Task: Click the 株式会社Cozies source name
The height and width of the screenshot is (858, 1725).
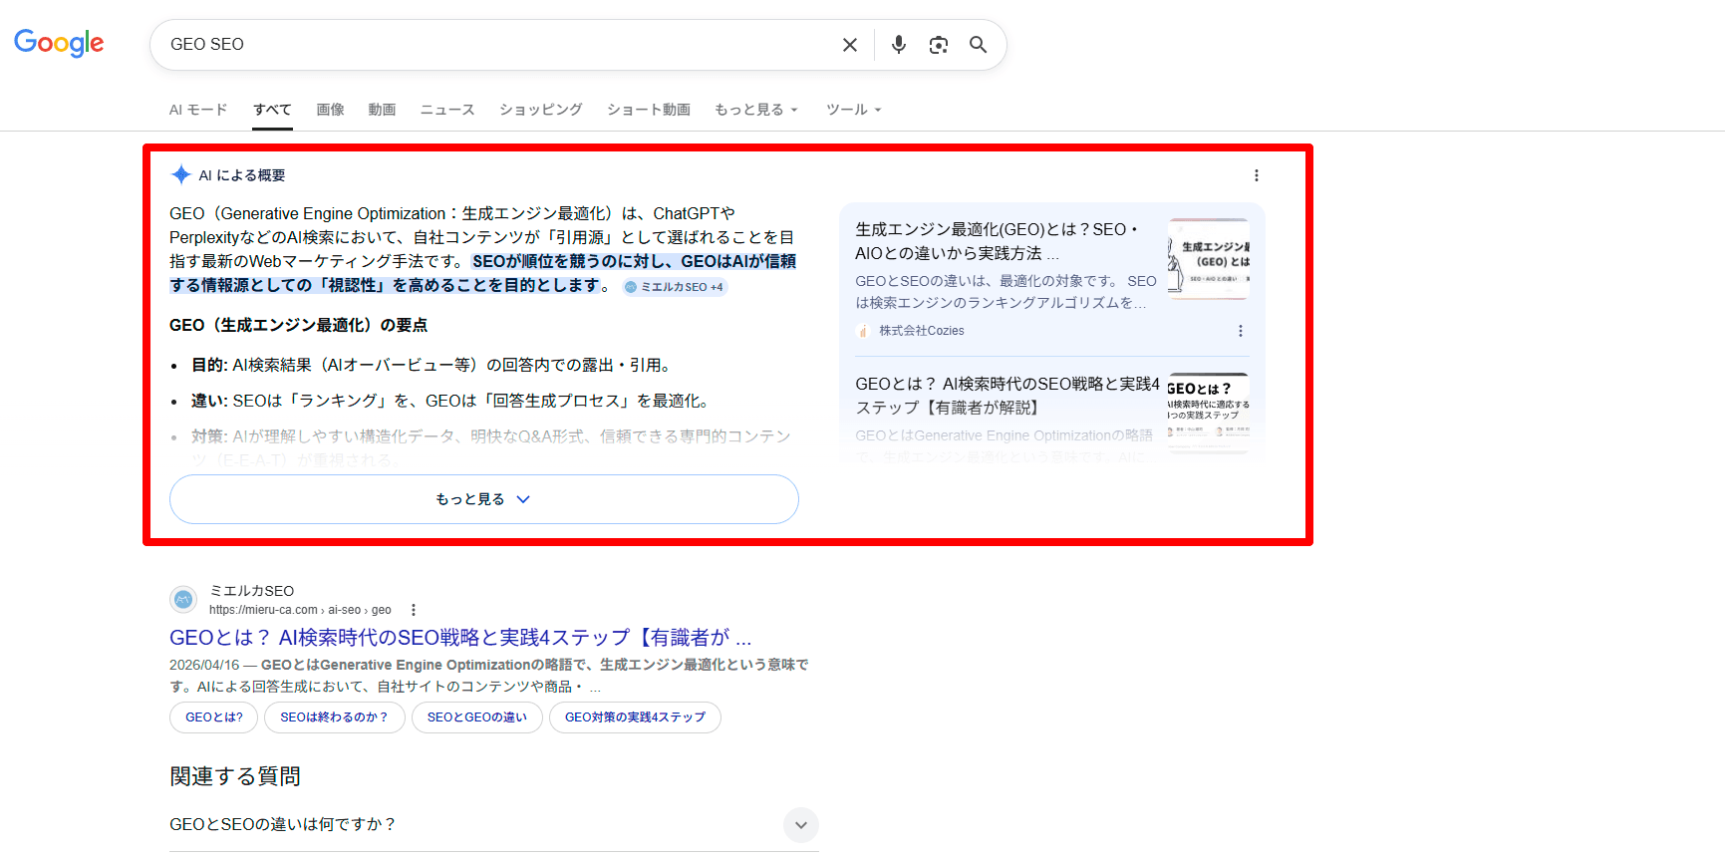Action: pyautogui.click(x=922, y=331)
